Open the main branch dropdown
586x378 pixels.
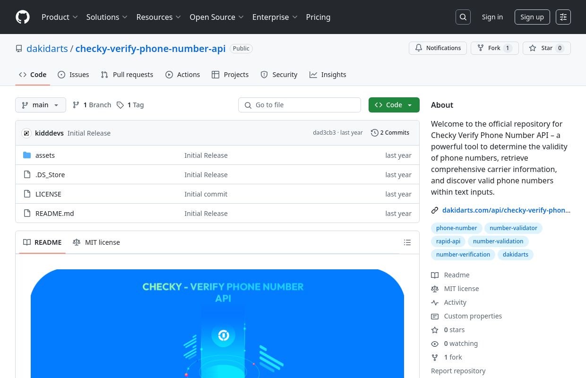(41, 105)
